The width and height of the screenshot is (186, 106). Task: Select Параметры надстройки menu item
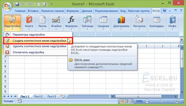point(38,35)
